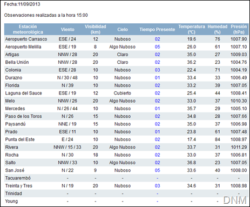Open Tiempo Presente code 01 for Mercedes

(x=157, y=109)
